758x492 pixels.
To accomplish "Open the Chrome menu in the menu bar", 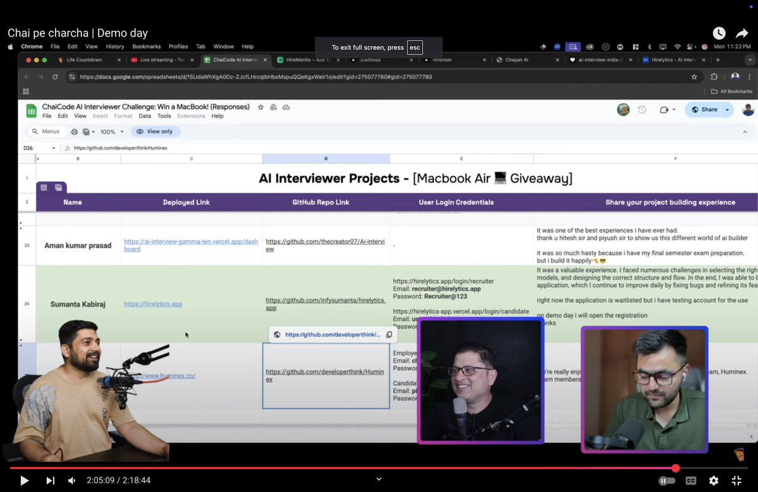I will click(32, 46).
